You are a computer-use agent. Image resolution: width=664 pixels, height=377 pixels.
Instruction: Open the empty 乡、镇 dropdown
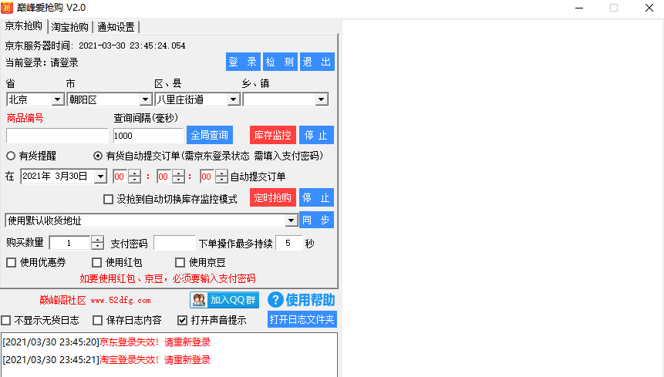[x=322, y=99]
